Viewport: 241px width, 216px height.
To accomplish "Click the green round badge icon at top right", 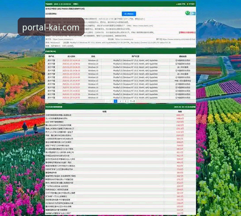I will point(187,13).
